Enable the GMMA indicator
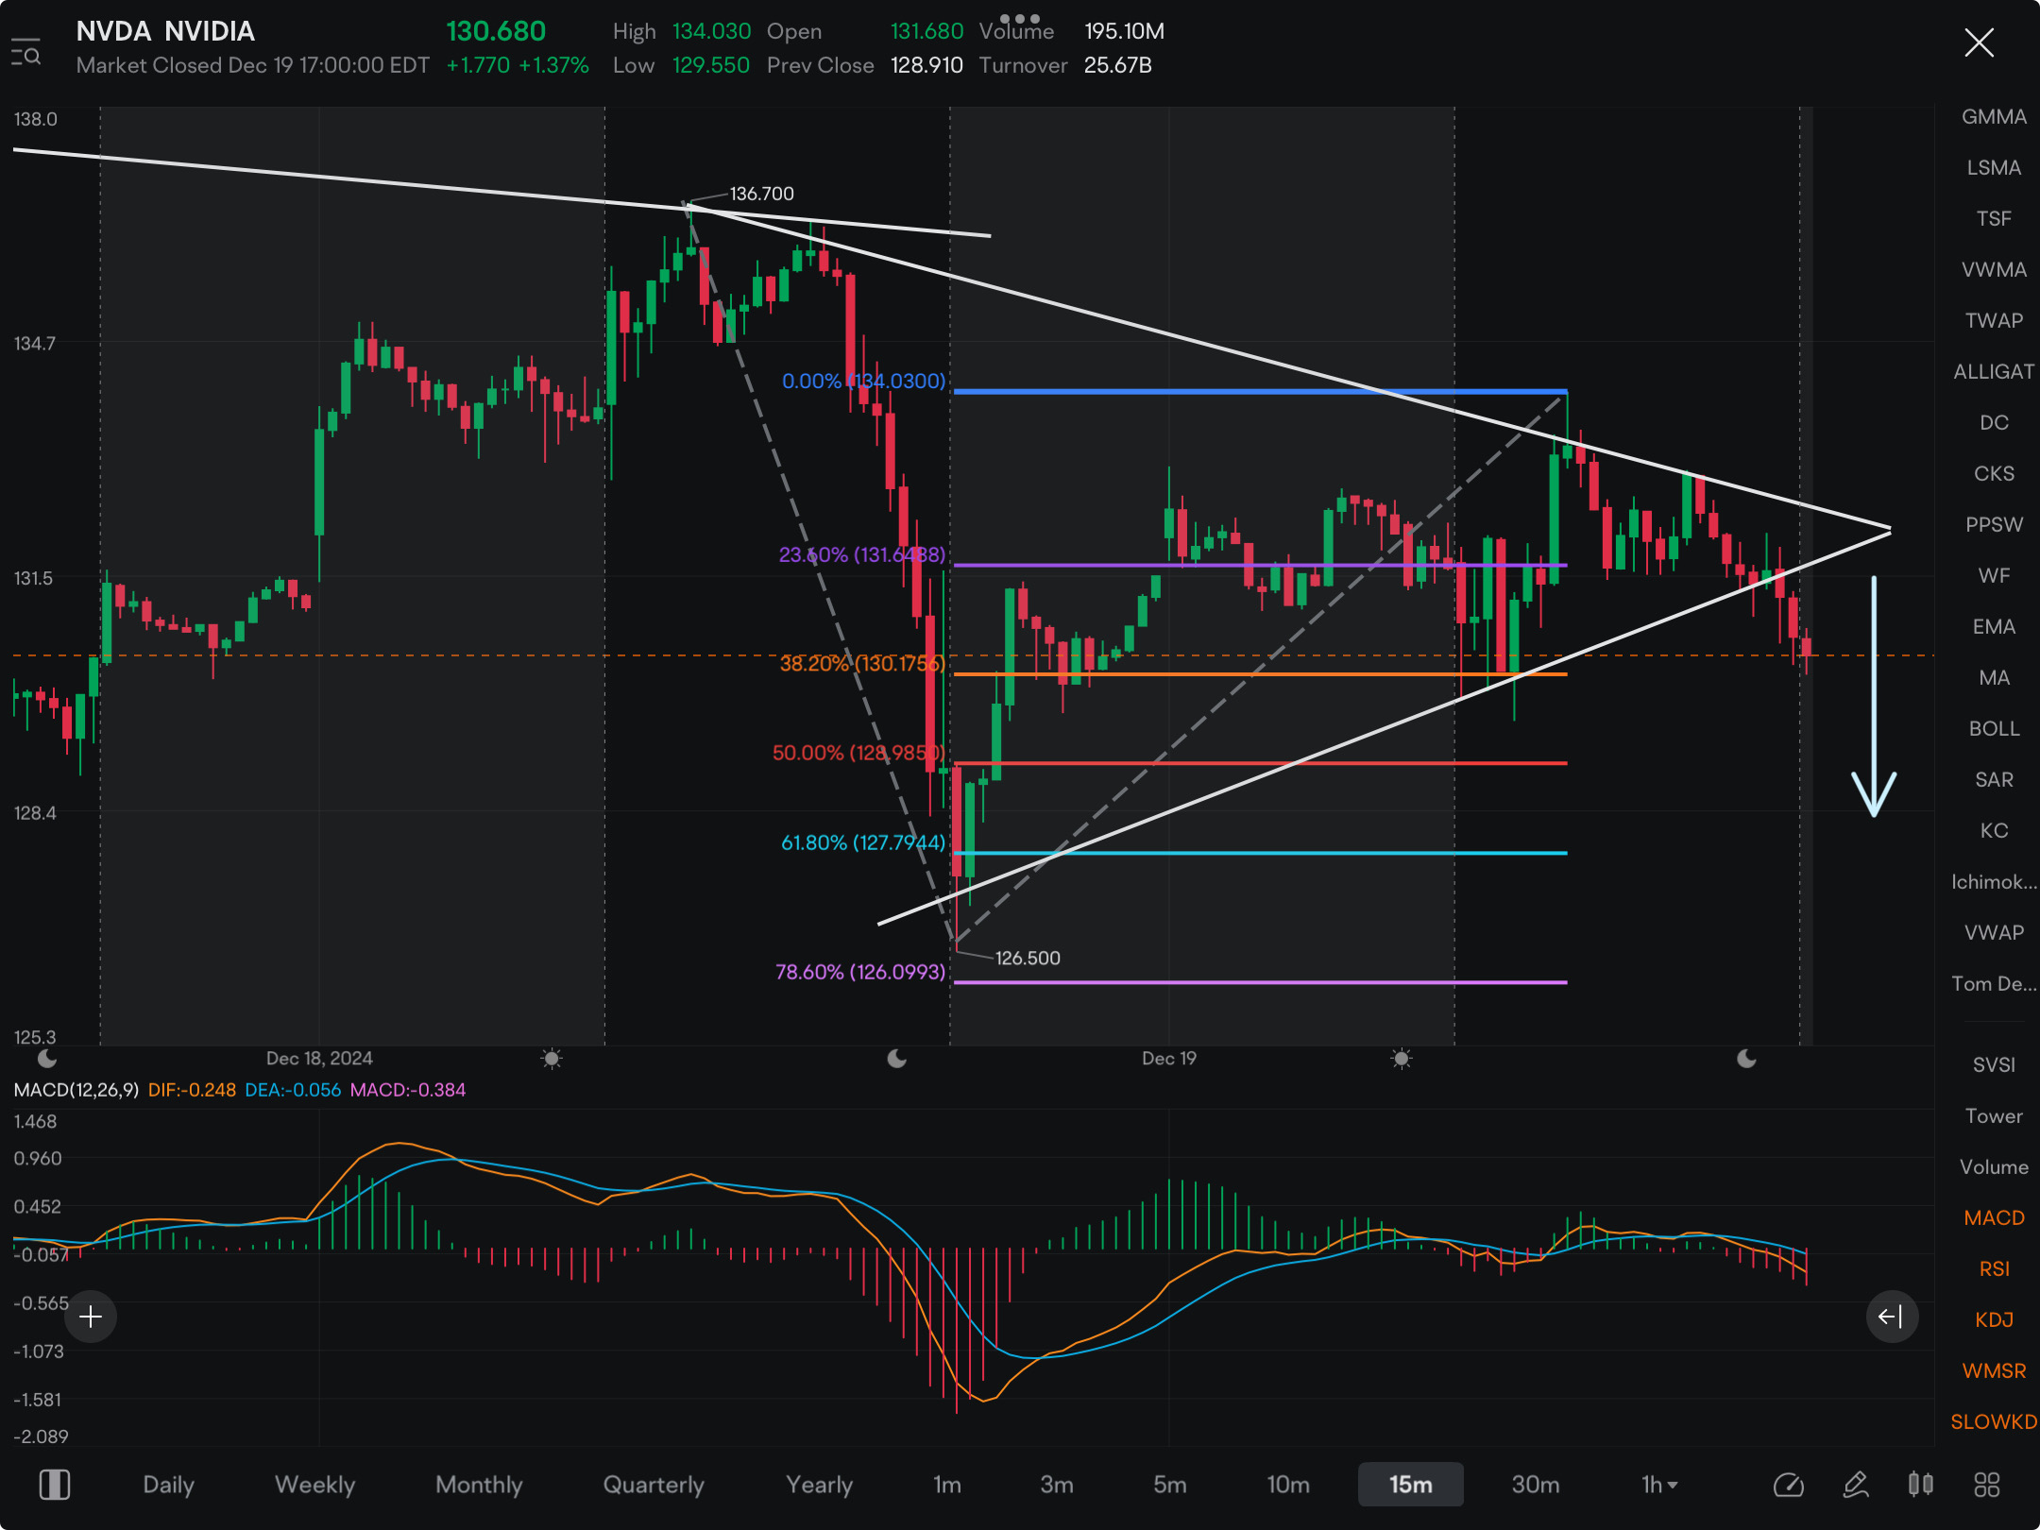Screen dimensions: 2040x1530 click(x=1994, y=116)
